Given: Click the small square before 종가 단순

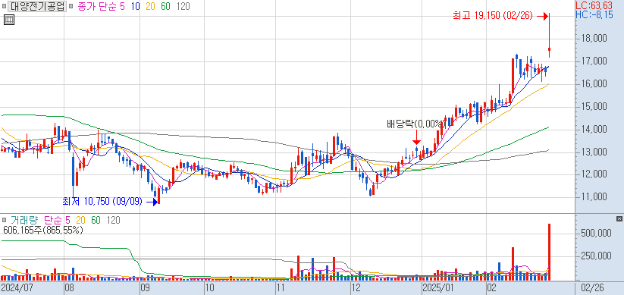Looking at the screenshot, I should (71, 6).
